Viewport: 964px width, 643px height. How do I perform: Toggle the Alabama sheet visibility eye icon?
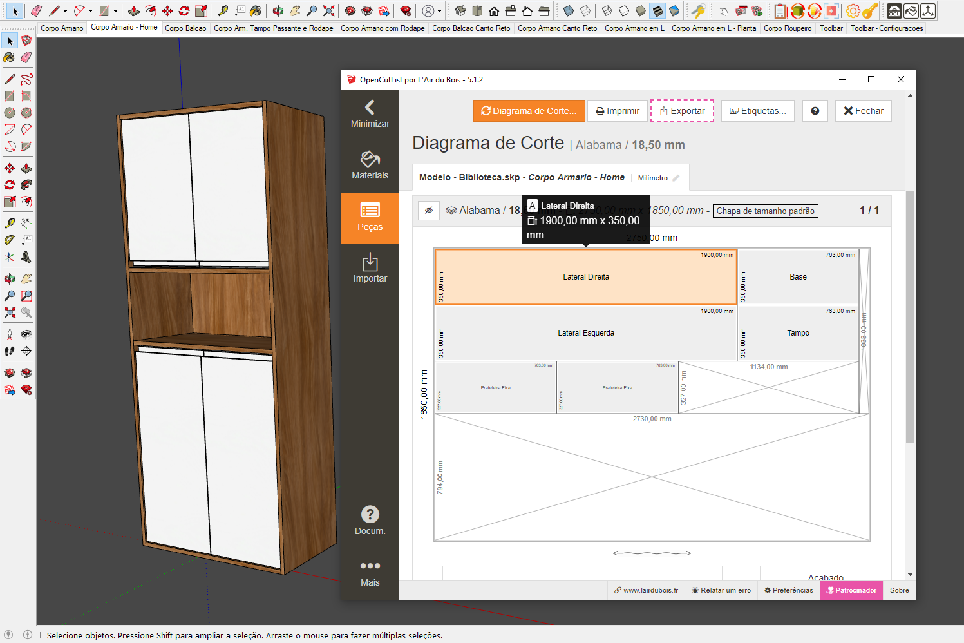429,211
